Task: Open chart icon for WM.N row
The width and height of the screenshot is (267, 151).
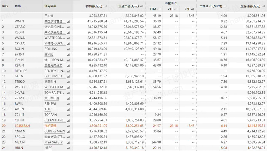Action: click(69, 22)
